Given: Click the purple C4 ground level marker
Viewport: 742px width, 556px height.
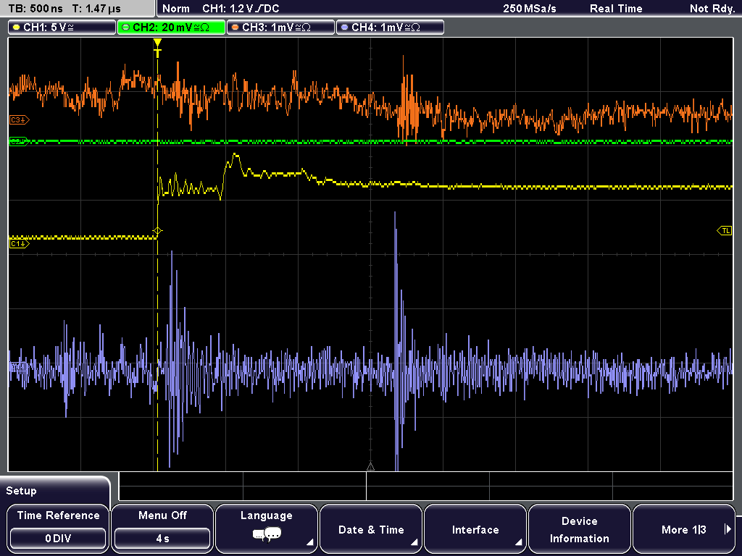Looking at the screenshot, I should click(18, 367).
